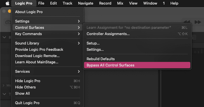The width and height of the screenshot is (204, 107).
Task: Open Controller Assignments window
Action: pyautogui.click(x=137, y=34)
